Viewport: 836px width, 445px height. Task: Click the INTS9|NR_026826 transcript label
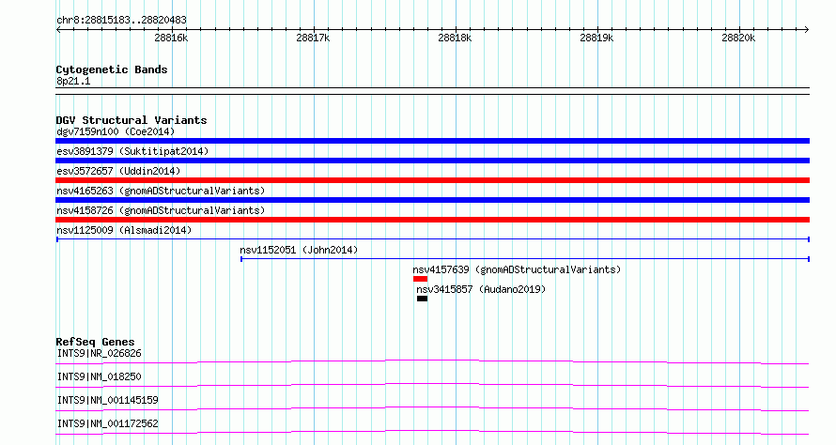(x=100, y=353)
